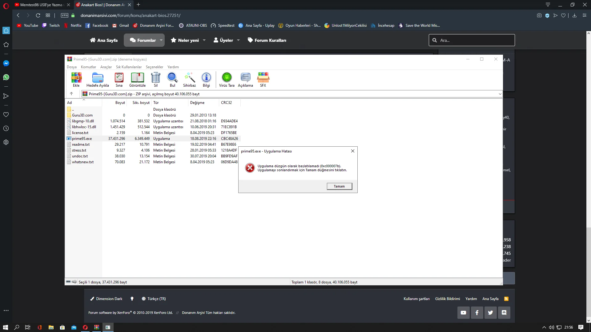Click the SFX archive icon
Screen dimensions: 591x332
[x=263, y=80]
